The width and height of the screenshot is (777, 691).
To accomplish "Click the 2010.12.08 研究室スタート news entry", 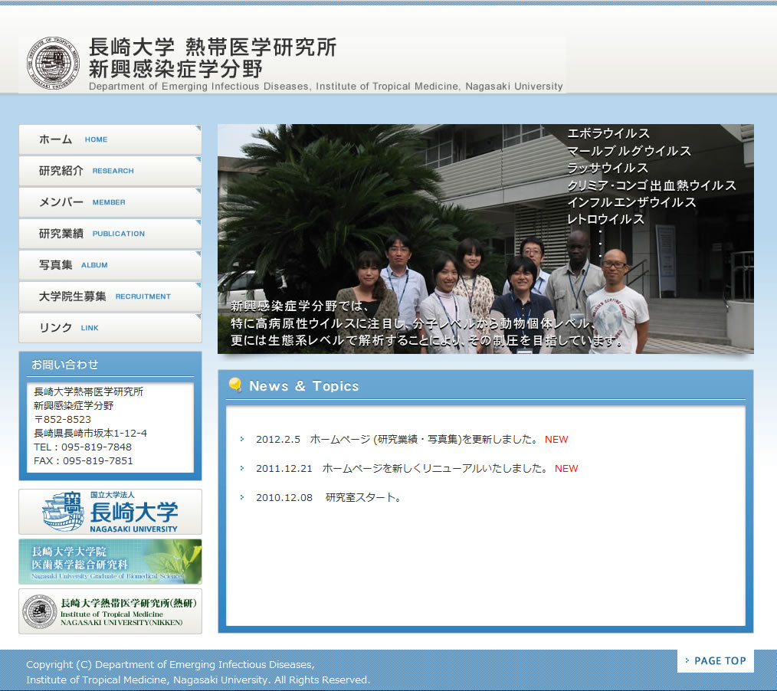I will tap(328, 498).
